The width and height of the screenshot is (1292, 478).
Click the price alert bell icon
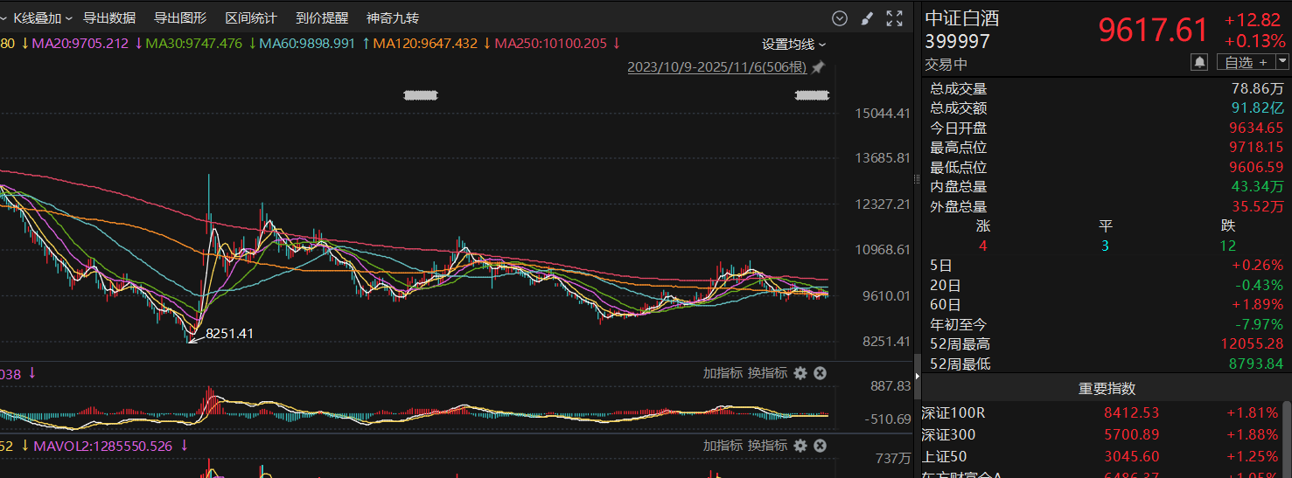tap(1199, 61)
